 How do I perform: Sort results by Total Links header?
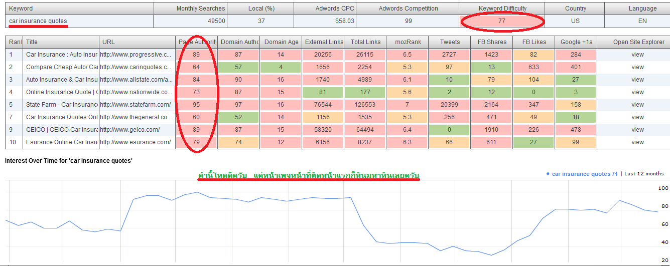click(365, 42)
